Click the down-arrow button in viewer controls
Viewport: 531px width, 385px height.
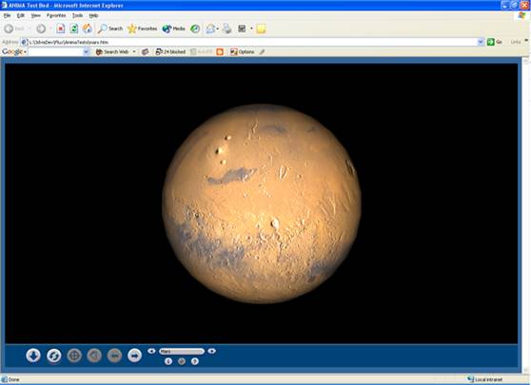[33, 356]
